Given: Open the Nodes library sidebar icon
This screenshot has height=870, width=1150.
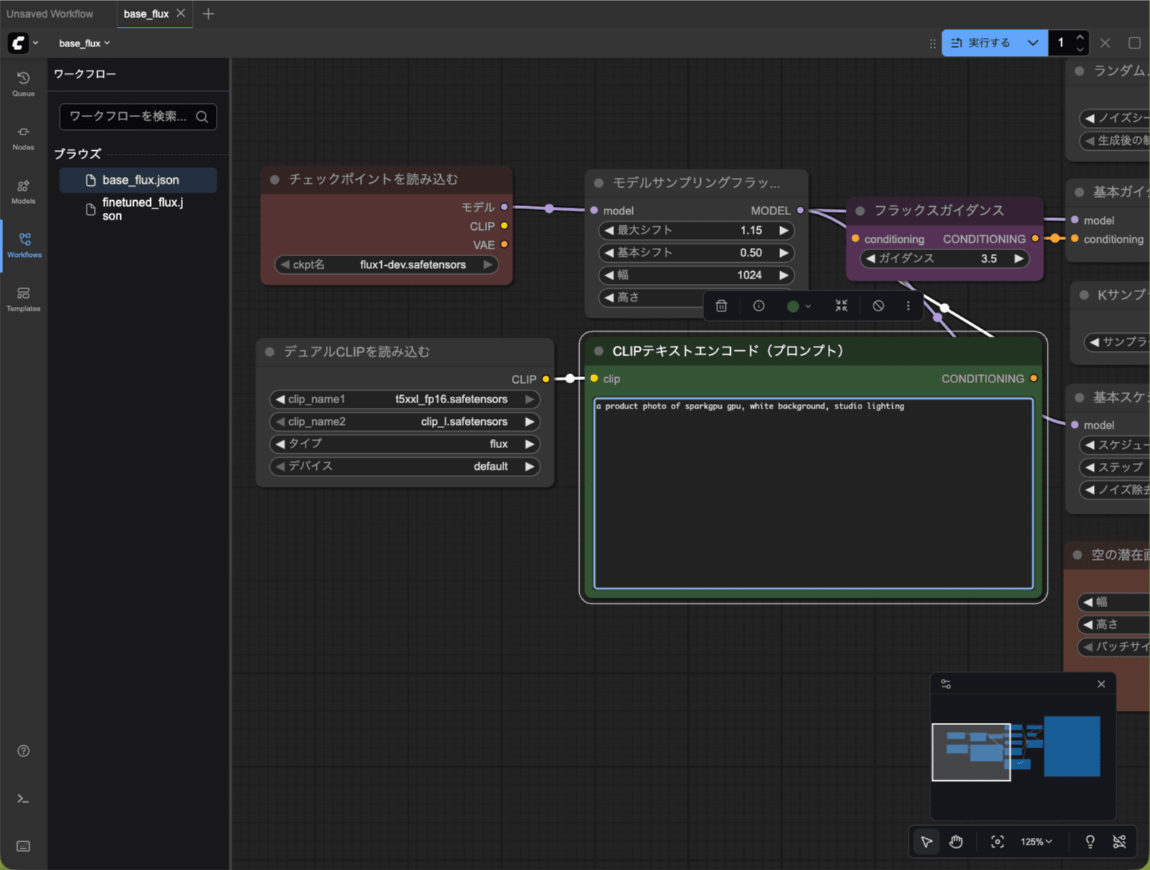Looking at the screenshot, I should (x=23, y=138).
